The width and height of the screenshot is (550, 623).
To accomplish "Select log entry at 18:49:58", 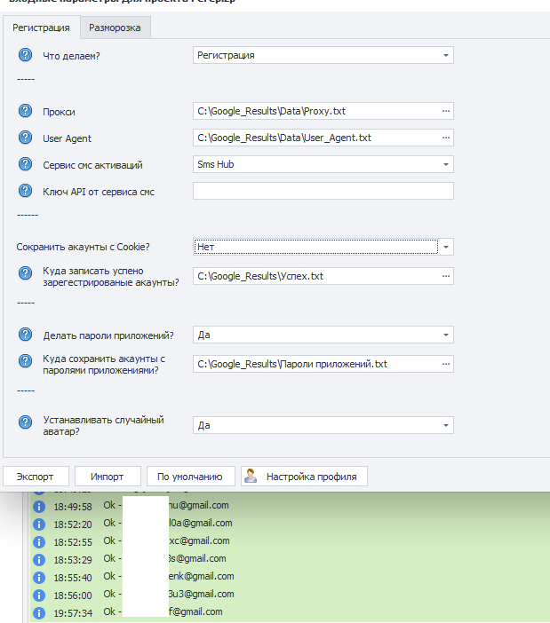I will [x=291, y=506].
